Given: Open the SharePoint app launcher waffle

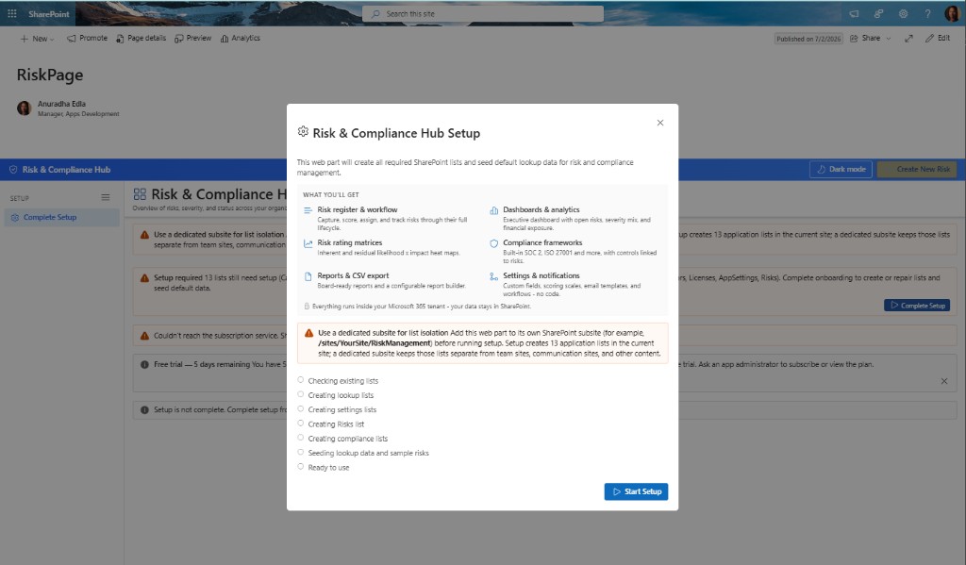Looking at the screenshot, I should click(x=11, y=13).
